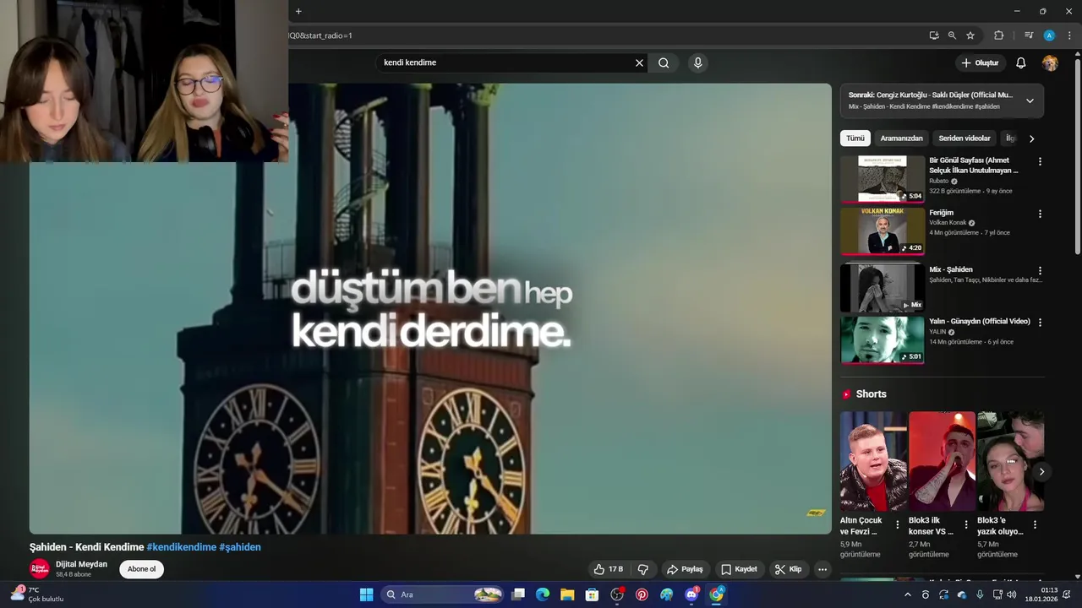Open Feriğim video thumbnail
The width and height of the screenshot is (1082, 608).
(883, 231)
